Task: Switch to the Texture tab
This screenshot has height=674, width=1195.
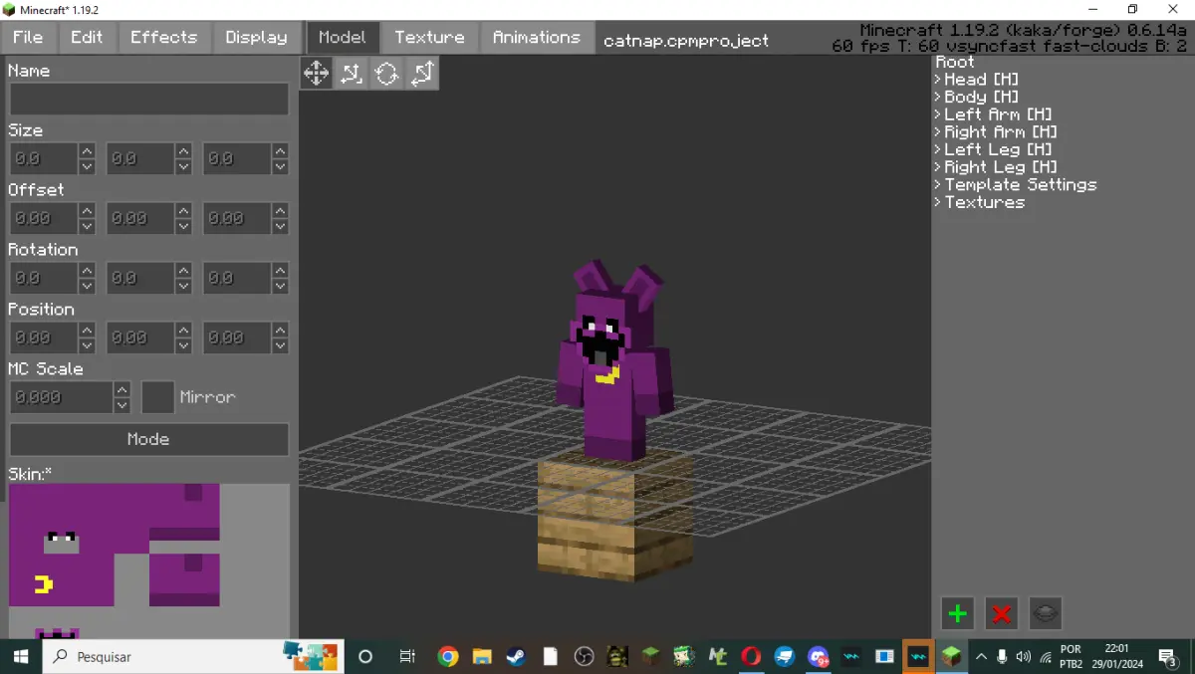Action: click(429, 38)
